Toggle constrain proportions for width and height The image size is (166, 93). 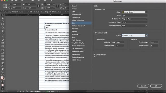(38, 6)
